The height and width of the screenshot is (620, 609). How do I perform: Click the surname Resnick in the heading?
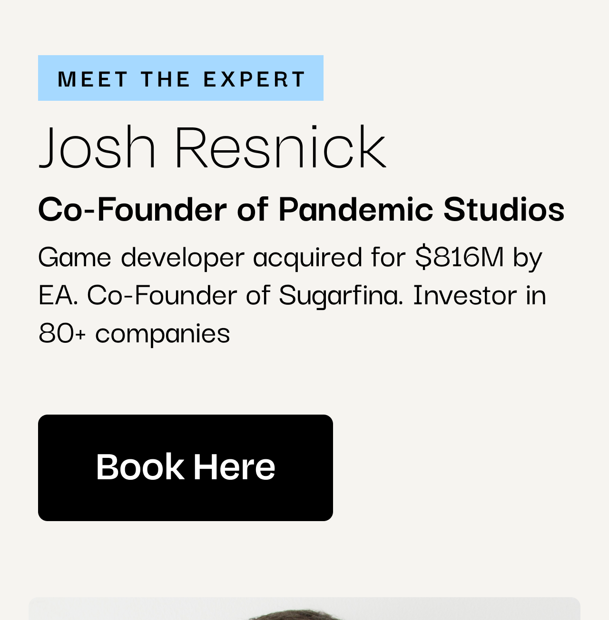281,147
